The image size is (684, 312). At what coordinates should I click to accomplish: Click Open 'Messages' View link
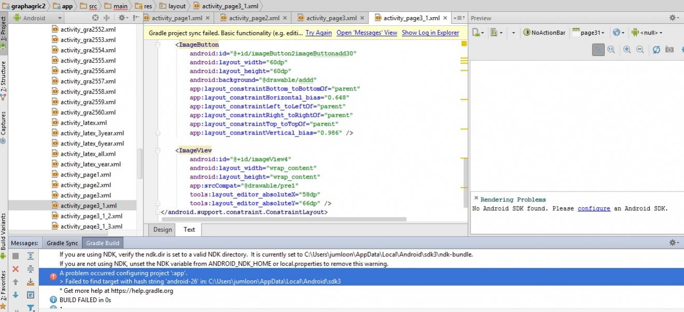point(367,33)
